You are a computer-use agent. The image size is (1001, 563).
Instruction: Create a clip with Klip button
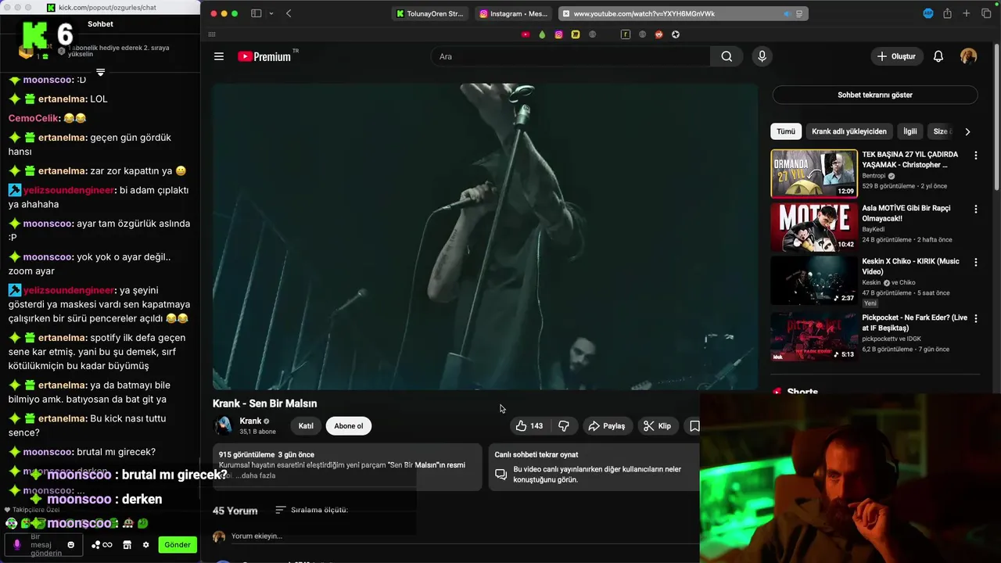[657, 426]
